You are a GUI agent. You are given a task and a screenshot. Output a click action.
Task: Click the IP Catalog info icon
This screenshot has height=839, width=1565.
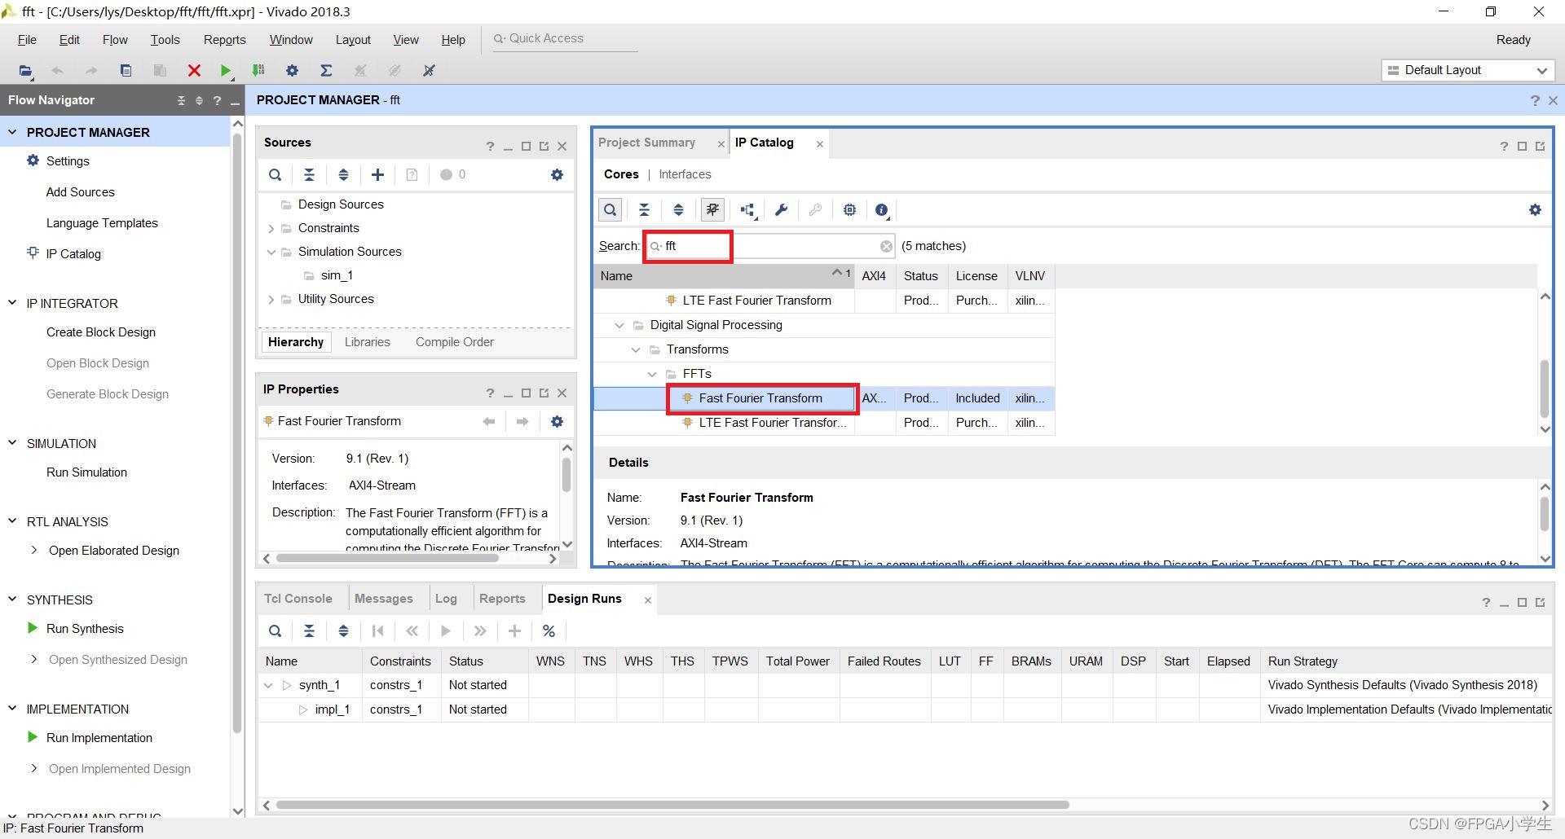[x=882, y=210]
